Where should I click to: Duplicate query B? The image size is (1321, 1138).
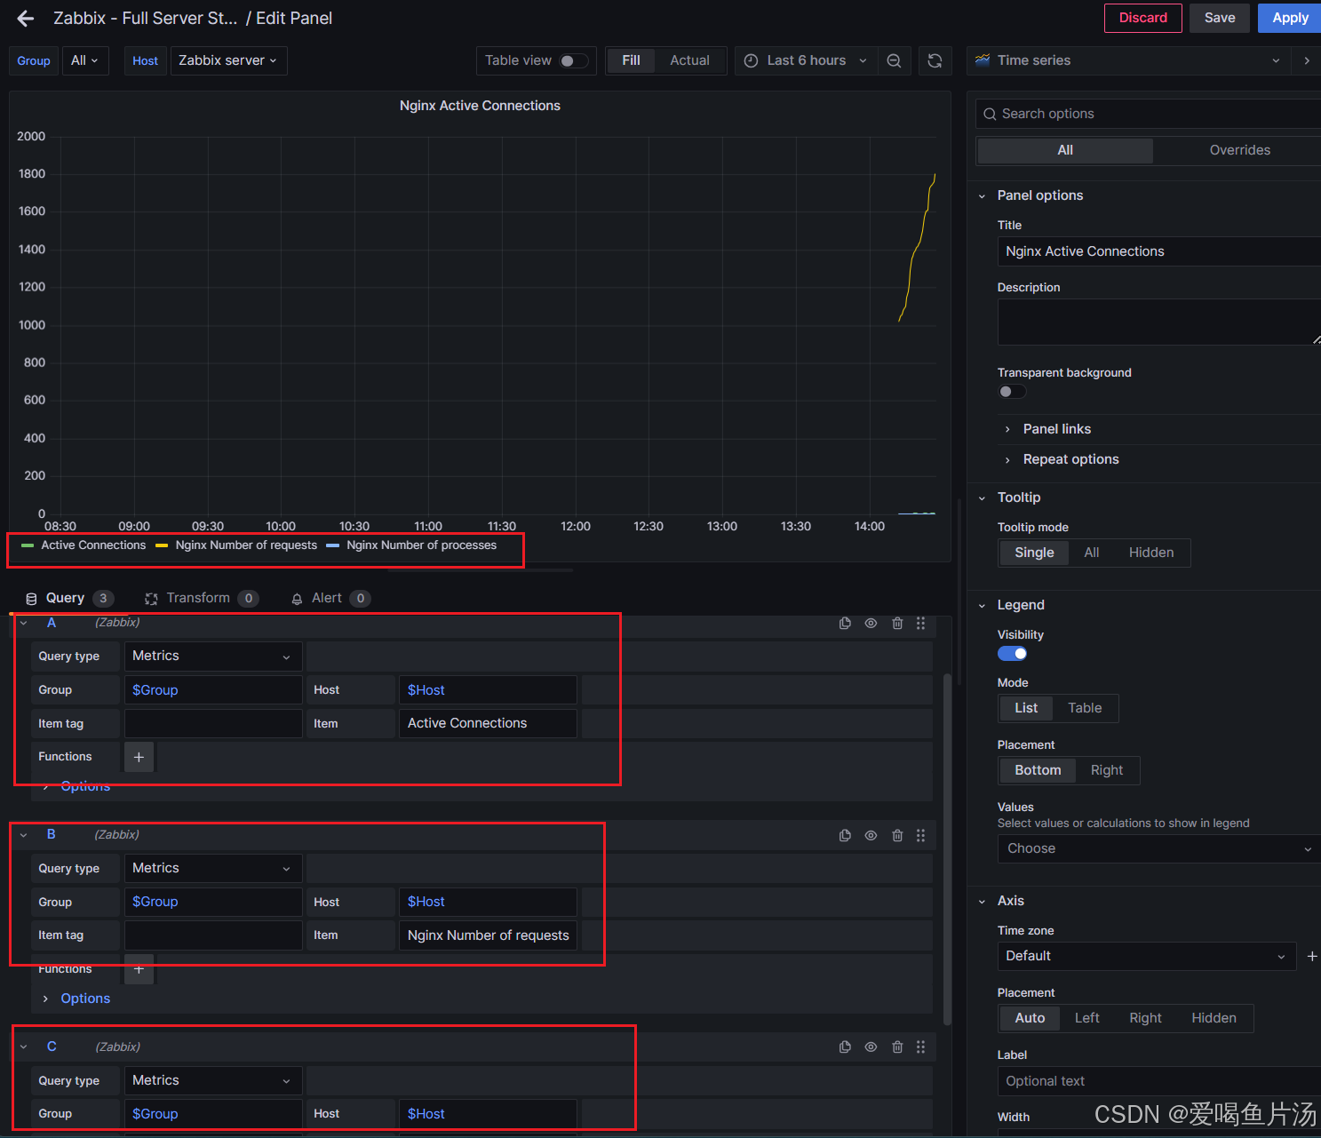pos(845,835)
